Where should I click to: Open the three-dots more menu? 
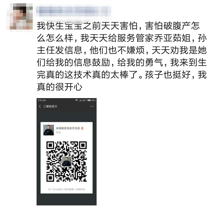click(92, 106)
